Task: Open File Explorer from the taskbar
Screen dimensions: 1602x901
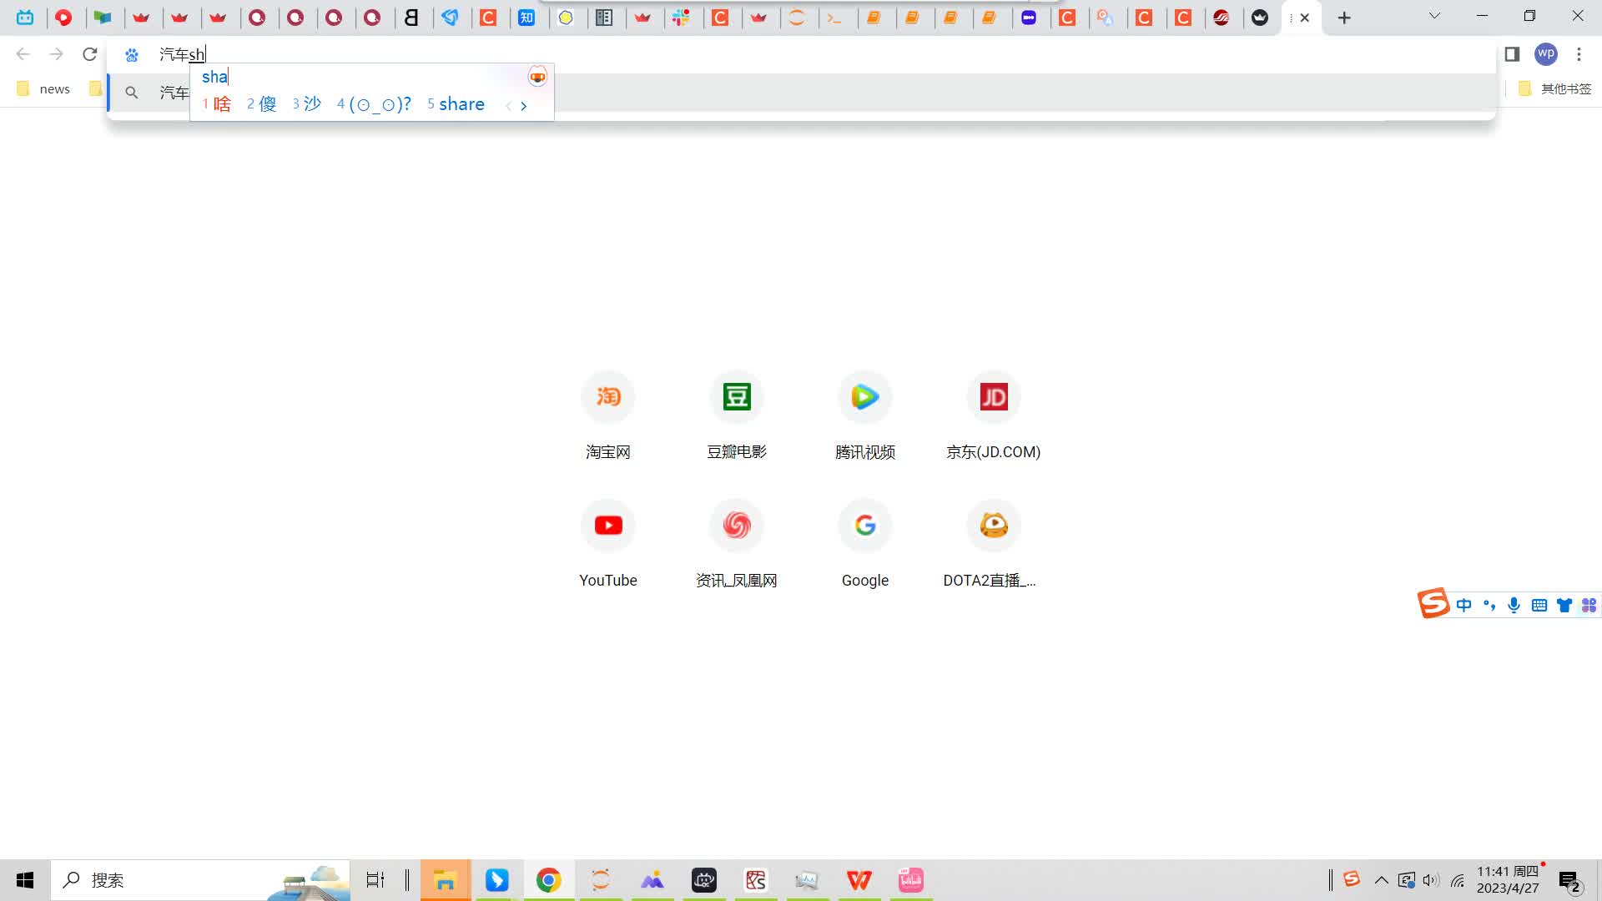Action: coord(446,880)
